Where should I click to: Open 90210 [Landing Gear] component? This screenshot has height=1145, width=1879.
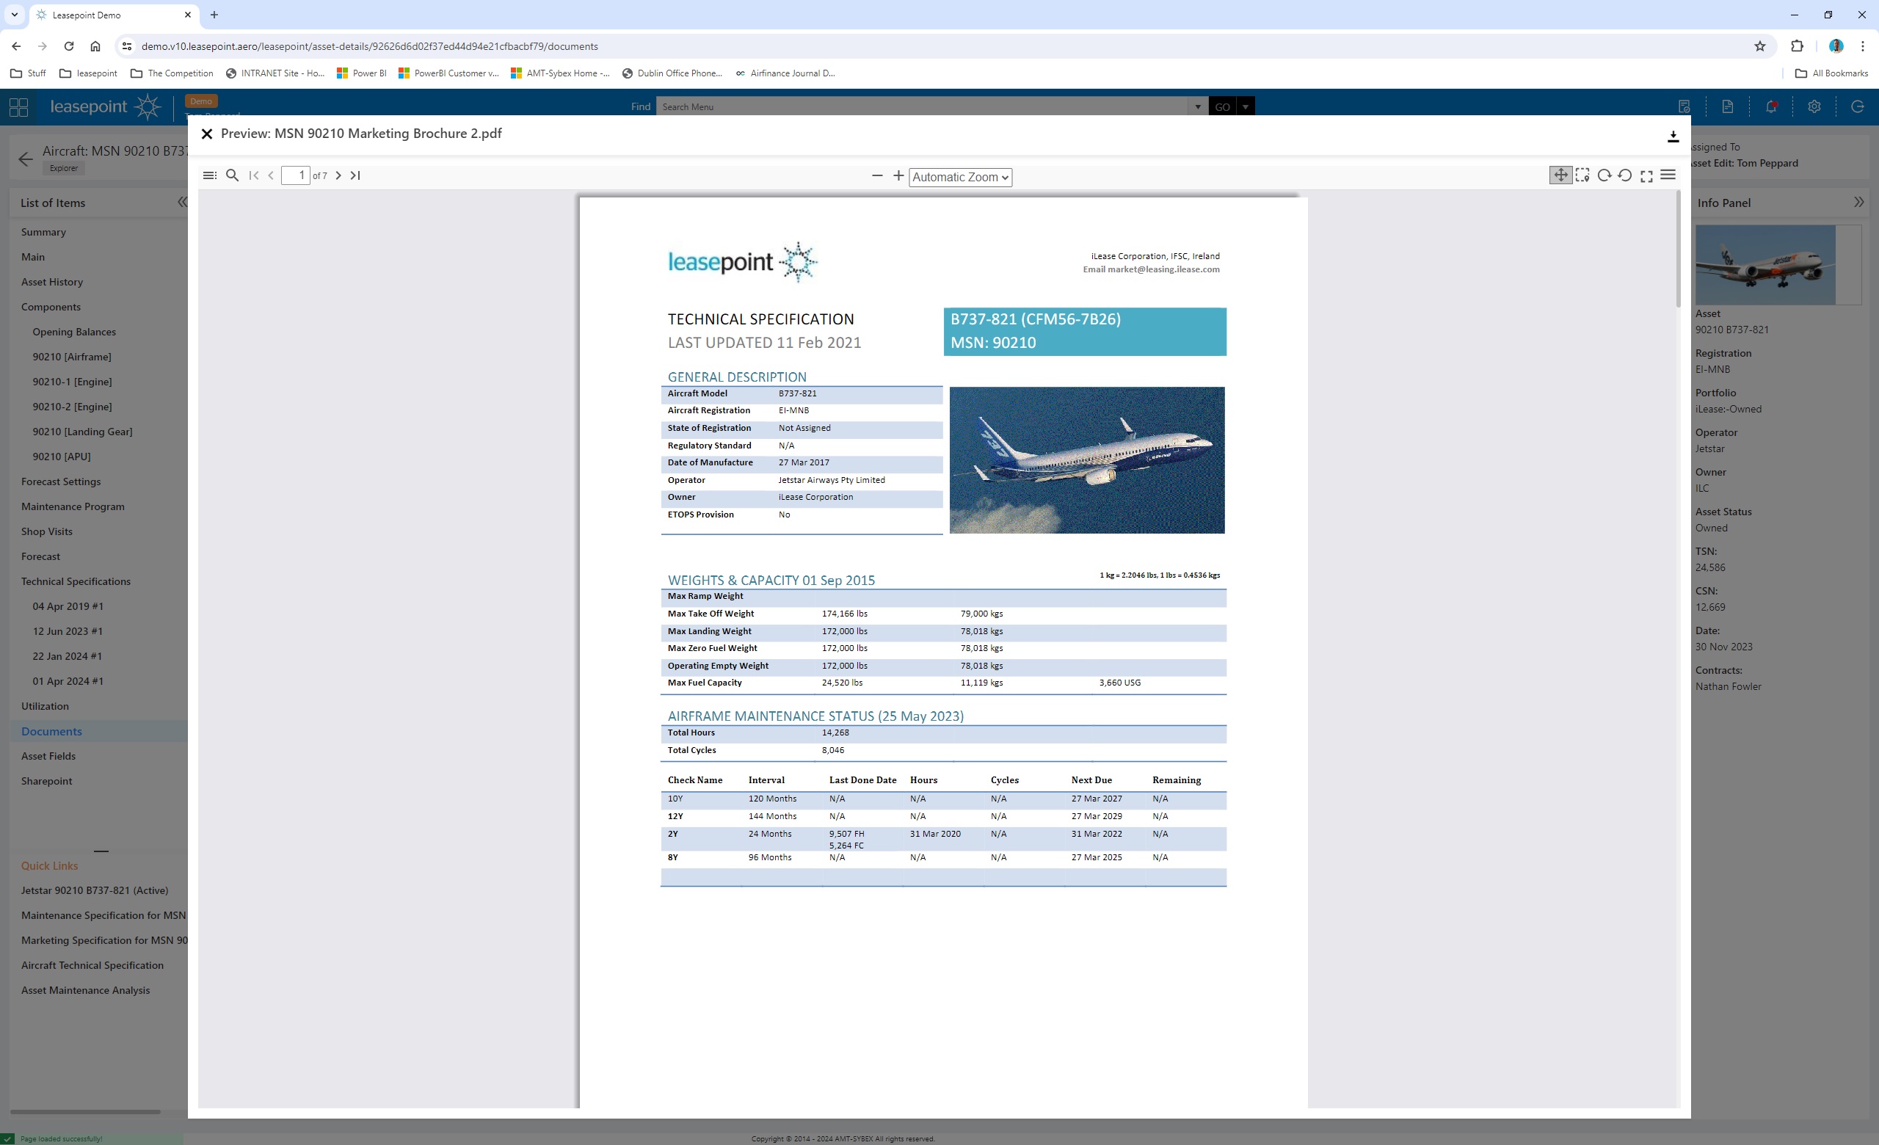[x=82, y=432]
